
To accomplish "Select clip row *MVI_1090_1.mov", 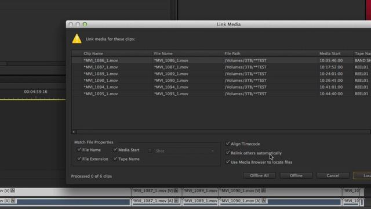I will tap(221, 80).
